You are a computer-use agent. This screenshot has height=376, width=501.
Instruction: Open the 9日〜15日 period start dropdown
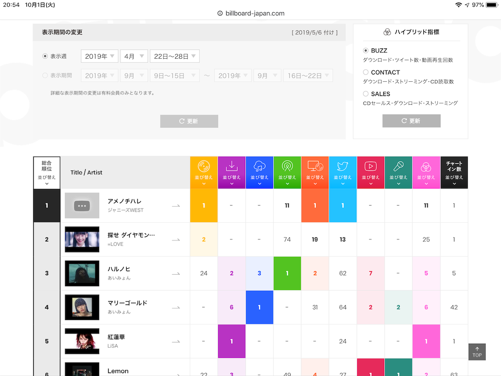coord(175,76)
